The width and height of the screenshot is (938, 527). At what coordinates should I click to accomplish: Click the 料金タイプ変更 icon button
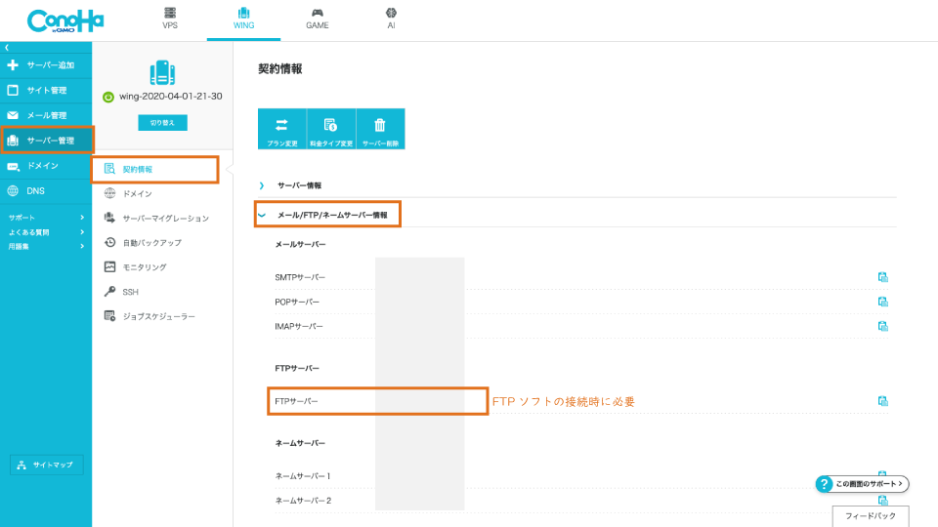330,129
